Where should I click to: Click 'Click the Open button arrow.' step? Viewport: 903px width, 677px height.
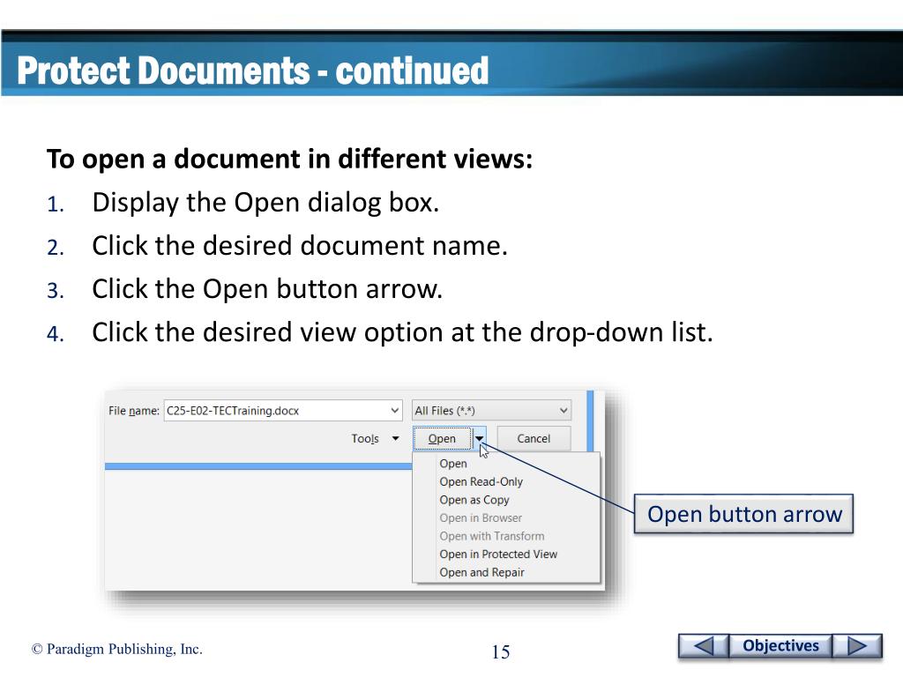[x=267, y=289]
